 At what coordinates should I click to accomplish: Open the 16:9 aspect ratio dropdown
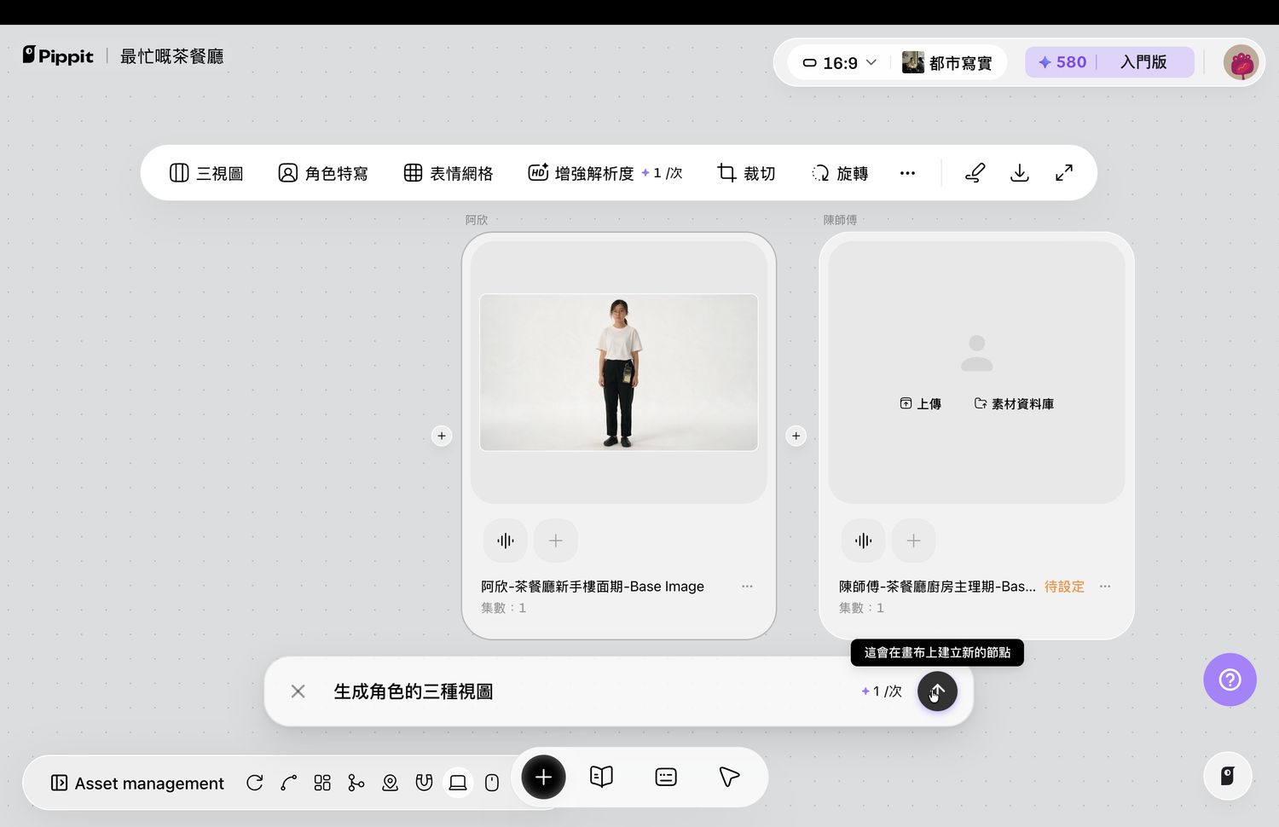click(x=840, y=62)
